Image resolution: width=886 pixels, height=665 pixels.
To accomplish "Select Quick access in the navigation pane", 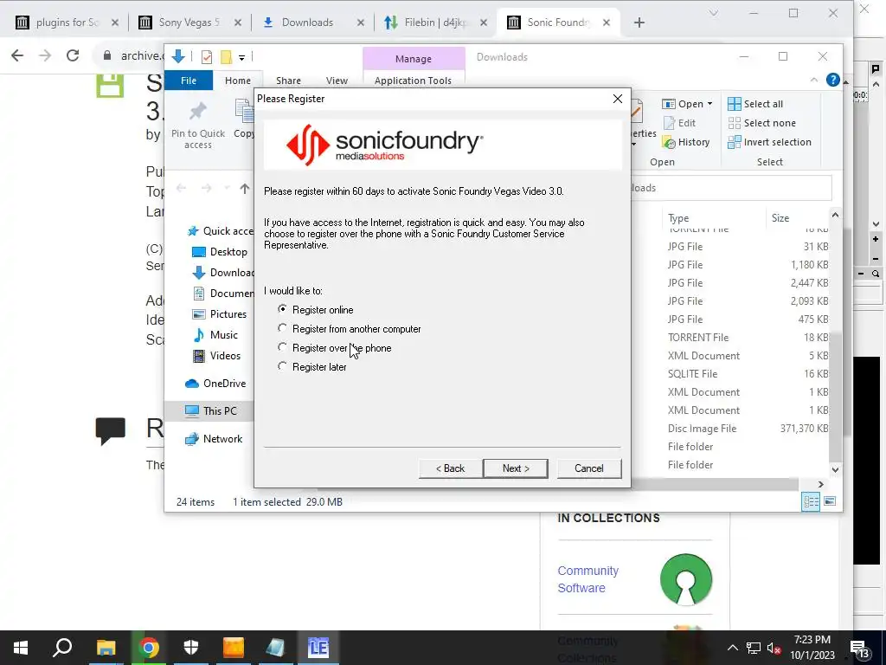I will 221,230.
